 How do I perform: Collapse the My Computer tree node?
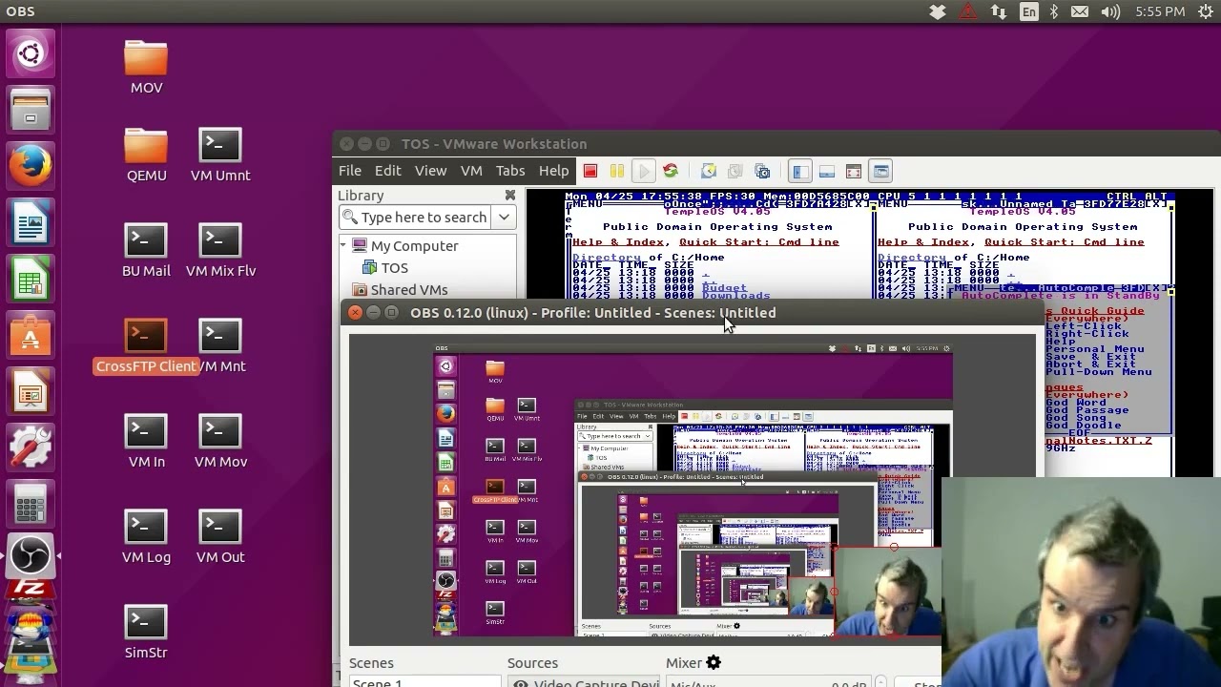pos(343,245)
